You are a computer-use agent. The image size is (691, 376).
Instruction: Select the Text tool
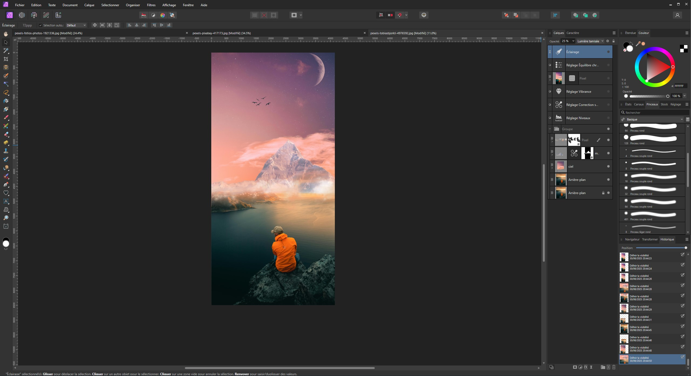tap(6, 201)
